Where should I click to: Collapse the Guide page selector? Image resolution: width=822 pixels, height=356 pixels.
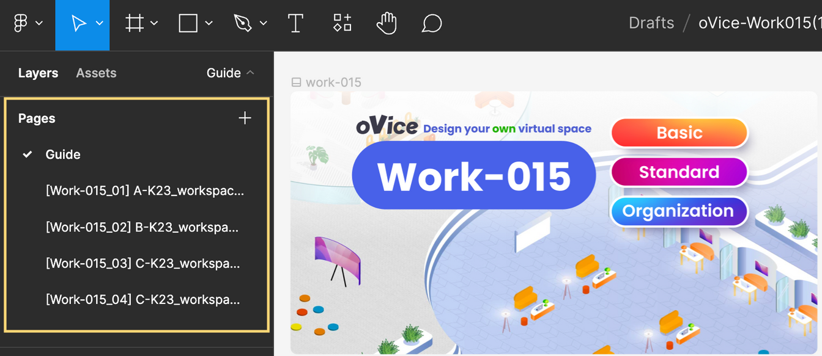coord(231,73)
